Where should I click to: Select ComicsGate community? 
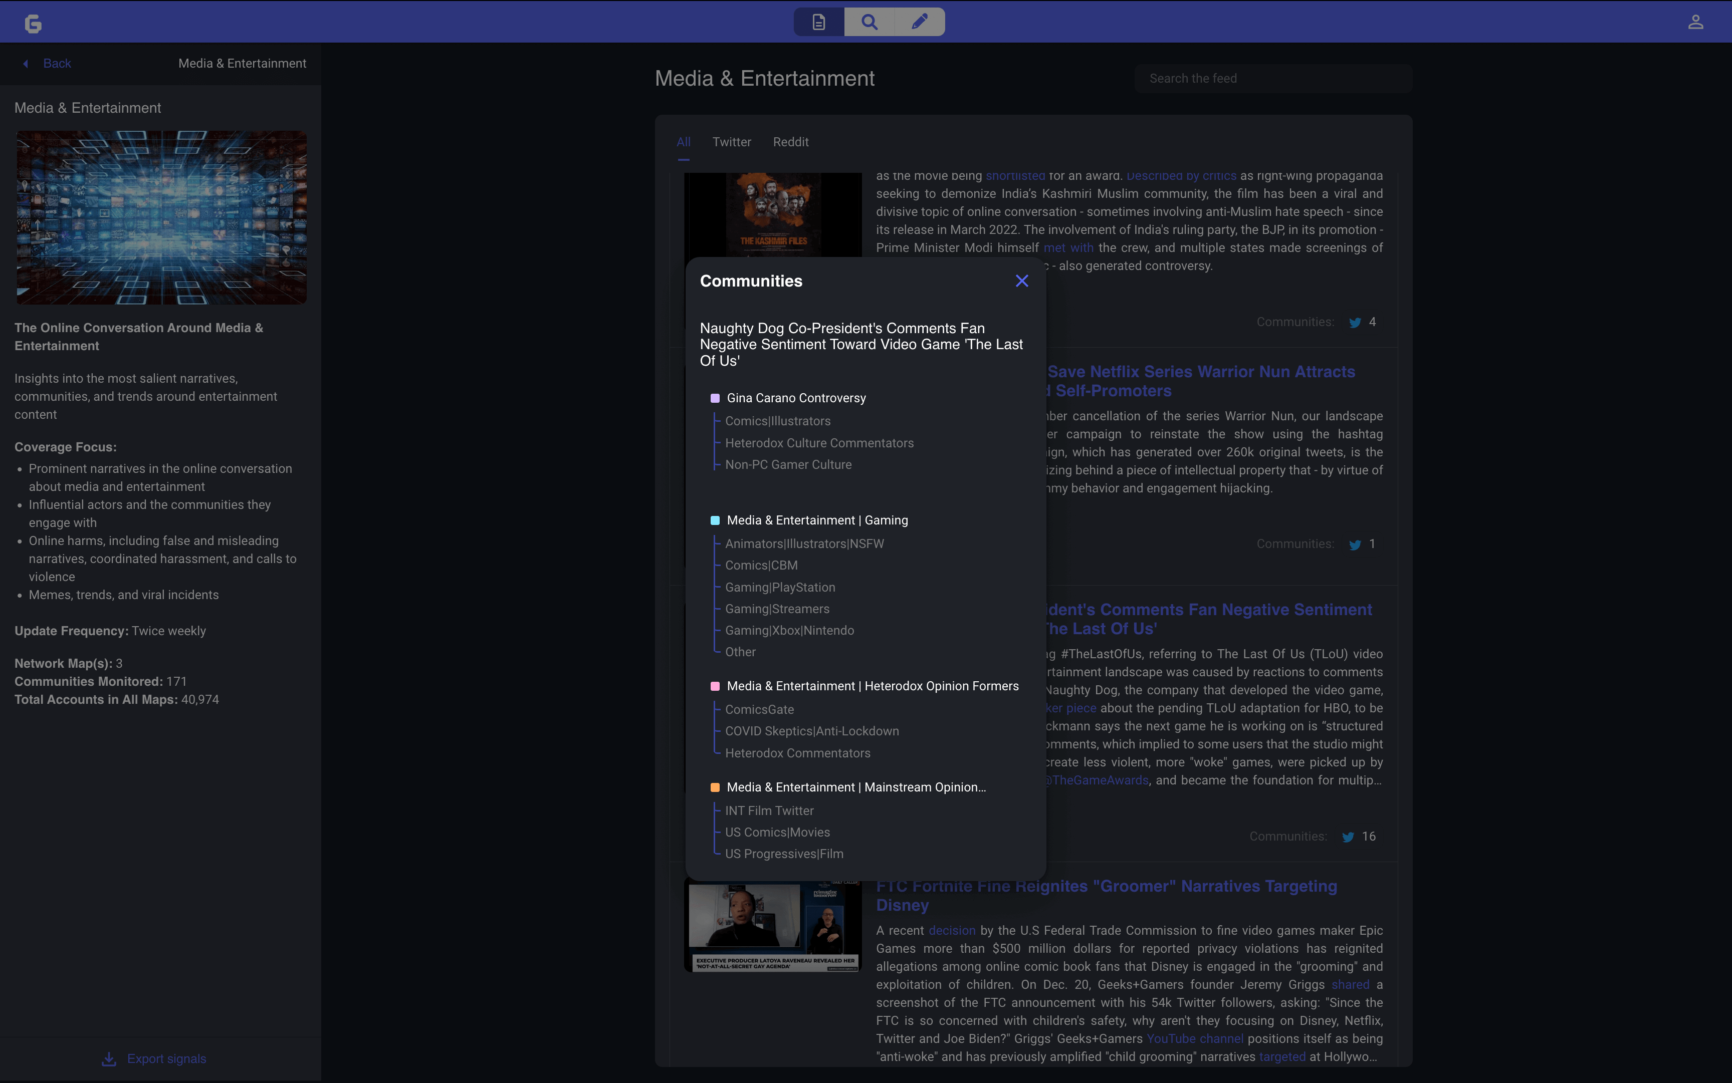pos(759,710)
